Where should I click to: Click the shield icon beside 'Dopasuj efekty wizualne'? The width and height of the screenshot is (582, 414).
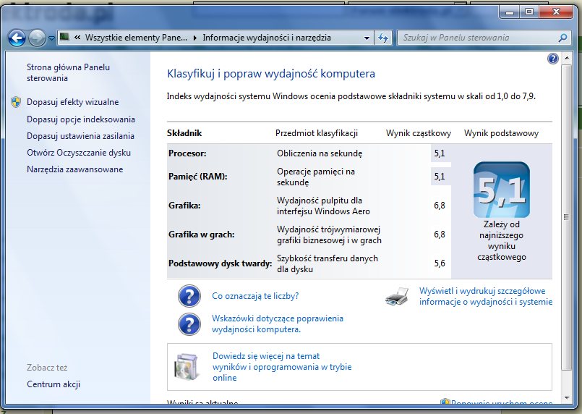[x=16, y=102]
